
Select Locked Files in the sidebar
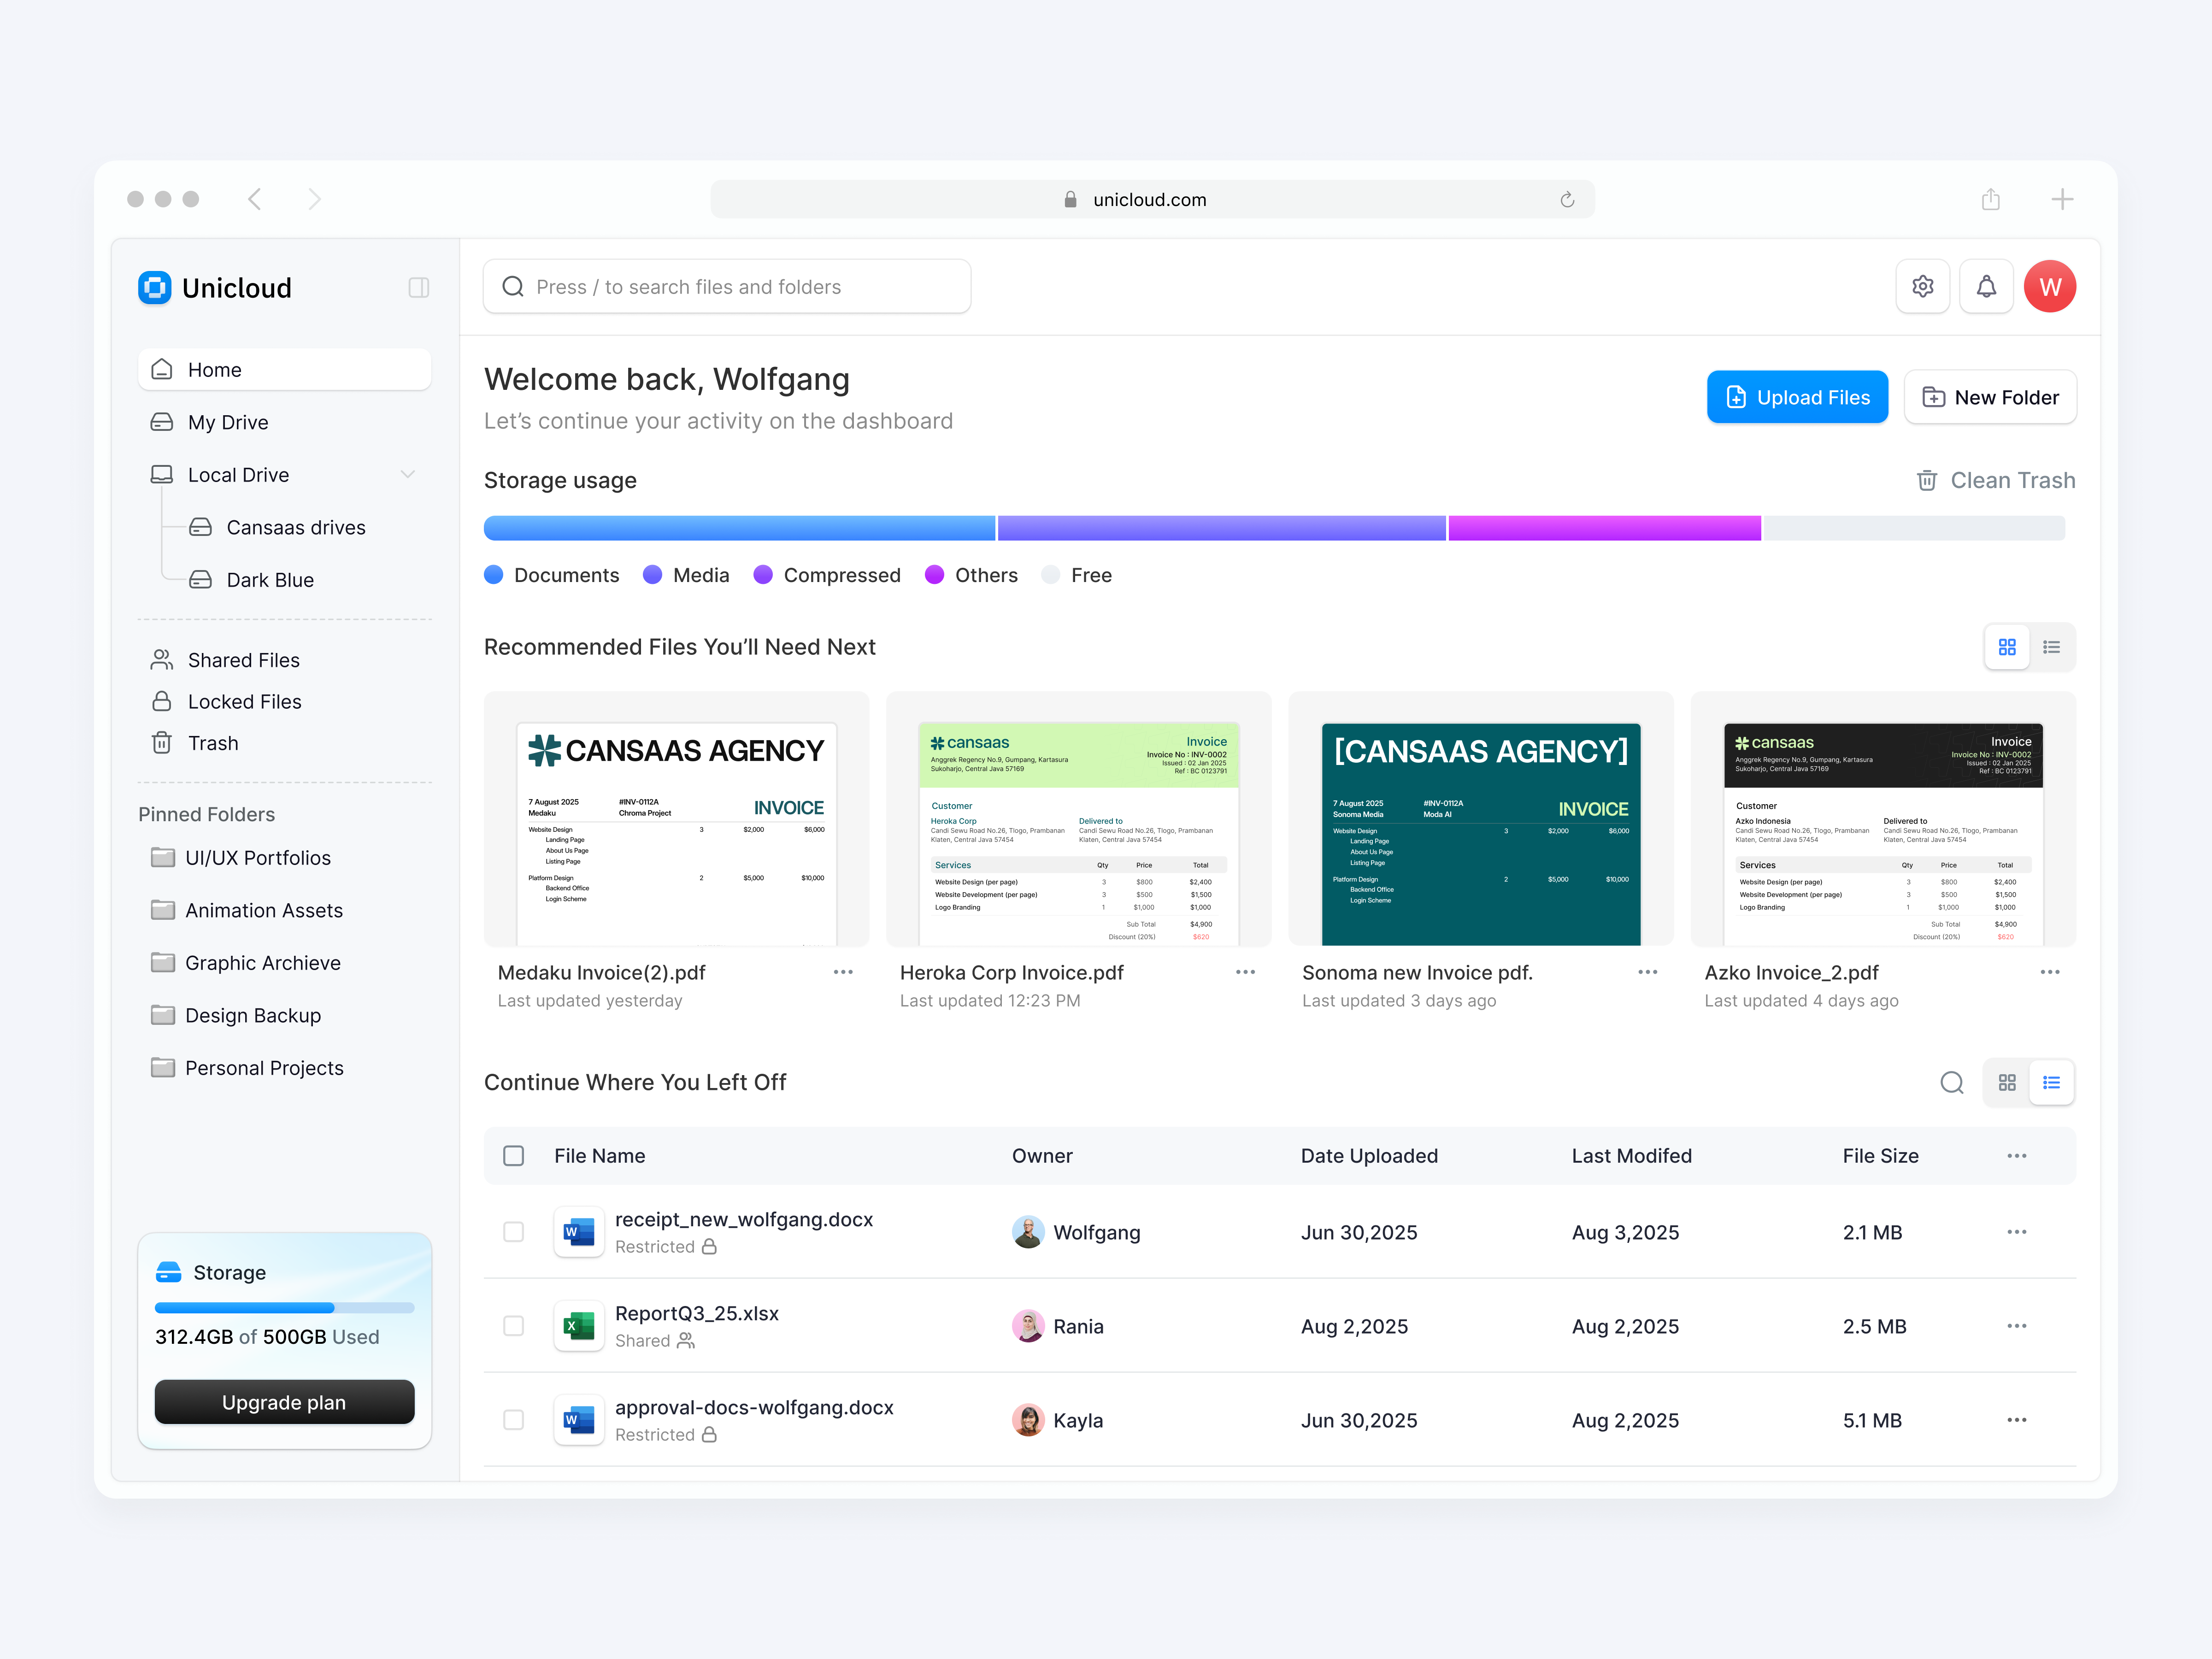[x=243, y=701]
